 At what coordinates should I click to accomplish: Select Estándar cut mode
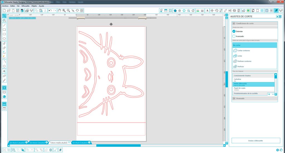click(234, 31)
